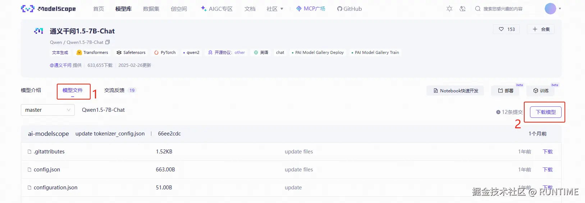Click the 英语 language tag
The width and height of the screenshot is (585, 203).
coord(261,52)
